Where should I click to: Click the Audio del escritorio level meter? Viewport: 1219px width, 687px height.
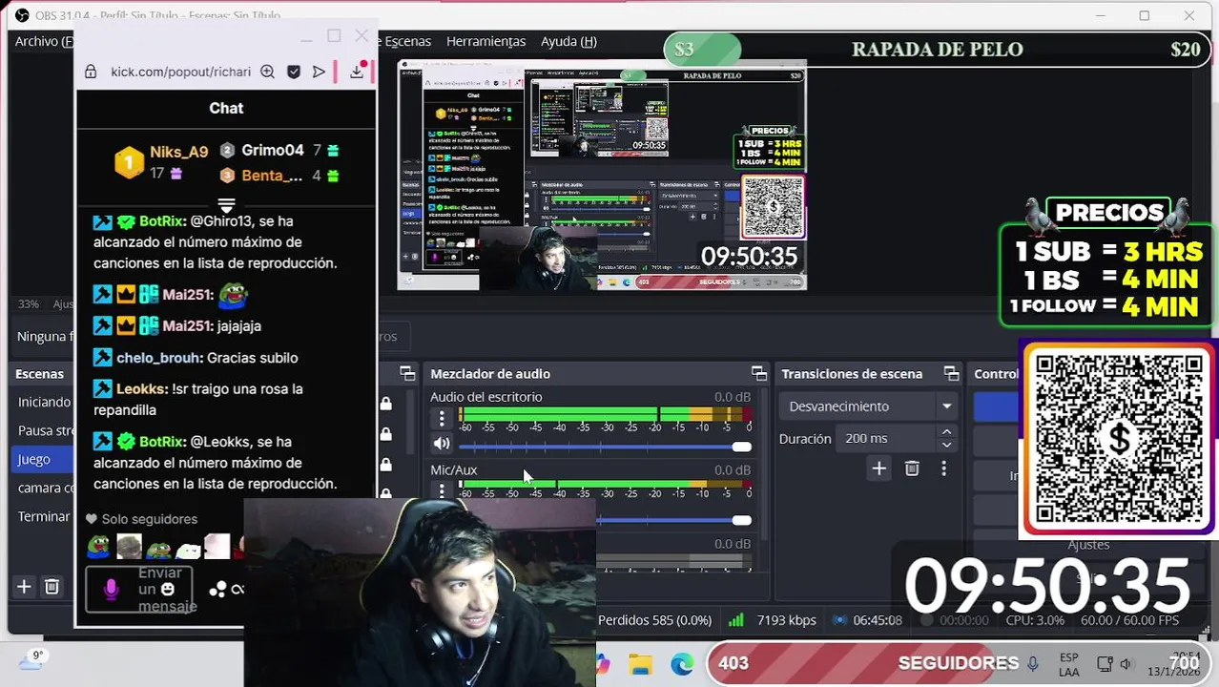605,414
